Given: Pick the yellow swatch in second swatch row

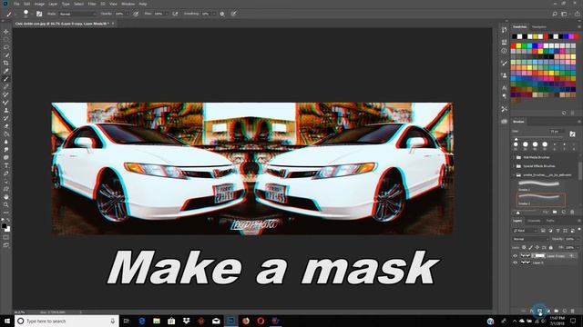Looking at the screenshot, I should [x=518, y=46].
